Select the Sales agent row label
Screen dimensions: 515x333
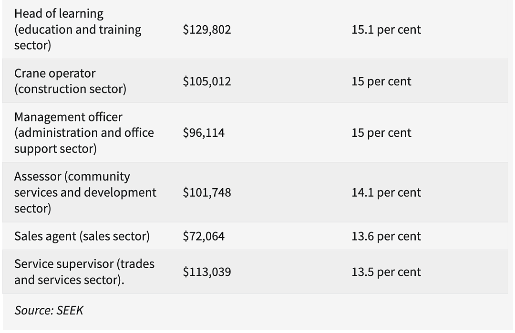pyautogui.click(x=82, y=236)
